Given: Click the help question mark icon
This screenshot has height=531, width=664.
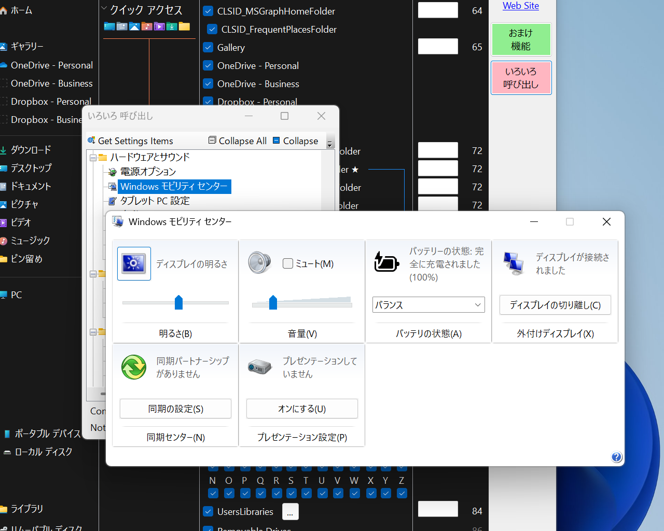Looking at the screenshot, I should 616,457.
